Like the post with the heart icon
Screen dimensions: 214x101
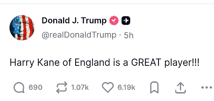point(108,87)
